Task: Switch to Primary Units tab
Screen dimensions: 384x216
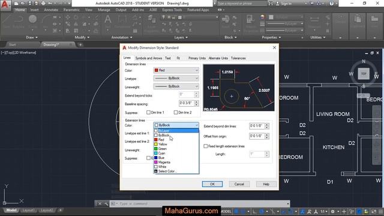Action: [197, 58]
